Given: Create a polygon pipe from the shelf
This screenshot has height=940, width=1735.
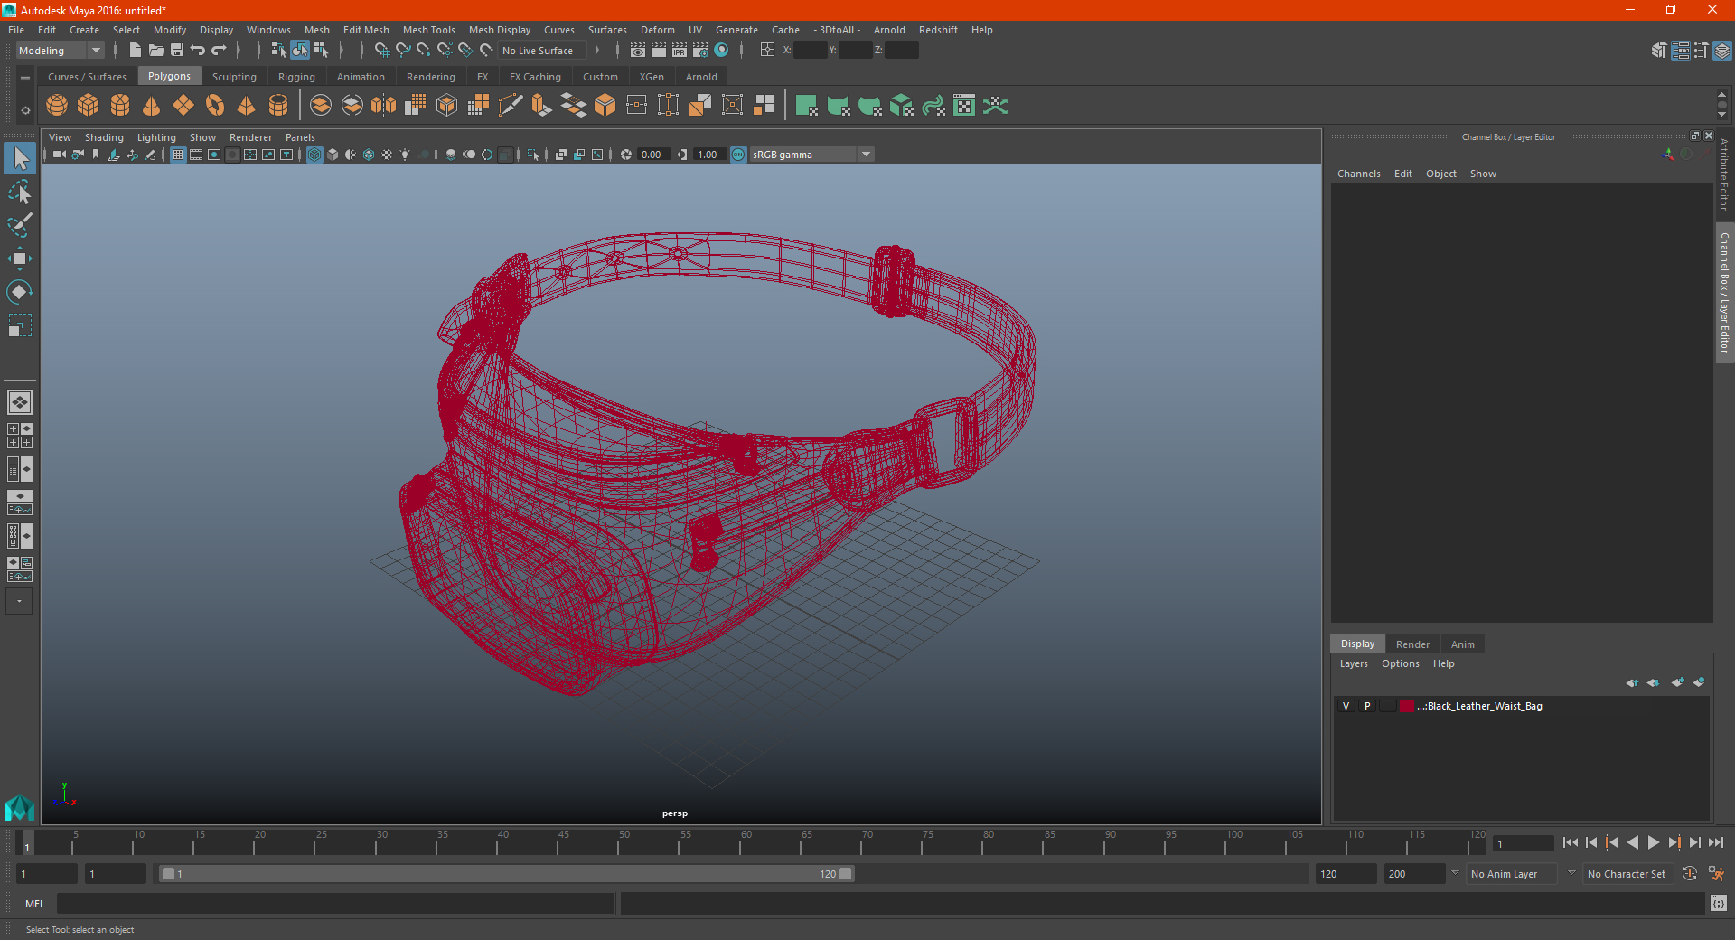Looking at the screenshot, I should point(278,106).
